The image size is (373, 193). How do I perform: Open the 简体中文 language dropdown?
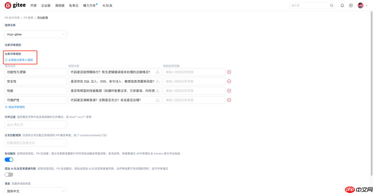pyautogui.click(x=36, y=190)
